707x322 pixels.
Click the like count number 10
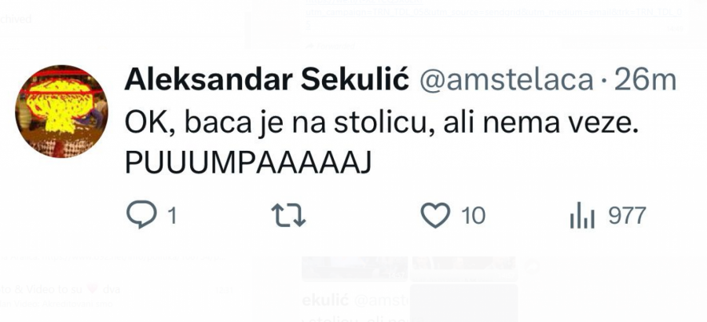point(473,215)
